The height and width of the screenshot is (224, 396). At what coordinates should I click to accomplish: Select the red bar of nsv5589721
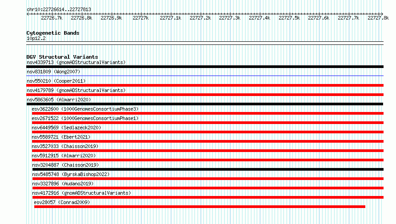click(208, 141)
